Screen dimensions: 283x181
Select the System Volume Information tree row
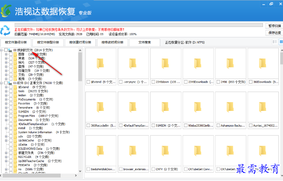coord(44,132)
